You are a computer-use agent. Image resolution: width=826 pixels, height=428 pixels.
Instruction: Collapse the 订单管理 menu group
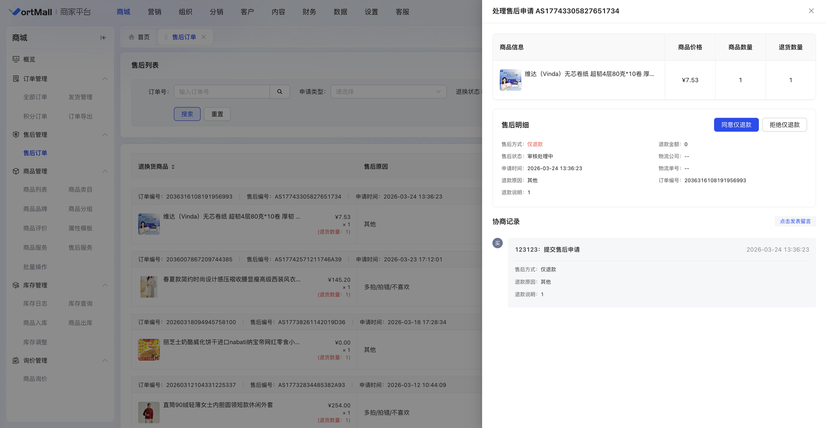(x=105, y=79)
